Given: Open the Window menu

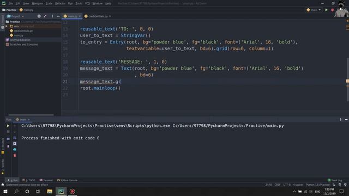Looking at the screenshot, I should 97,4.
